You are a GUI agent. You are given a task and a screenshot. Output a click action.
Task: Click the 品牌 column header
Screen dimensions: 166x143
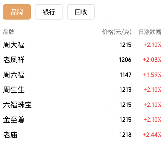9,32
